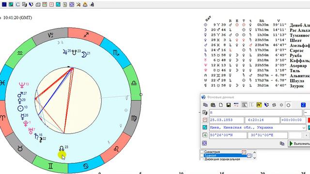Screen dimensions: 310x174
Task: Toggle the K button in data panel
Action: (245, 105)
